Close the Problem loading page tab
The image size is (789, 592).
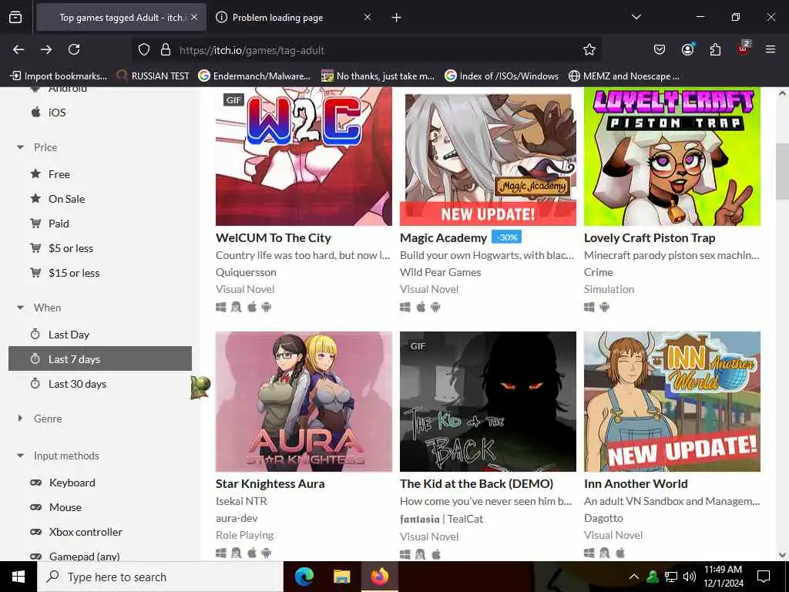tap(368, 17)
